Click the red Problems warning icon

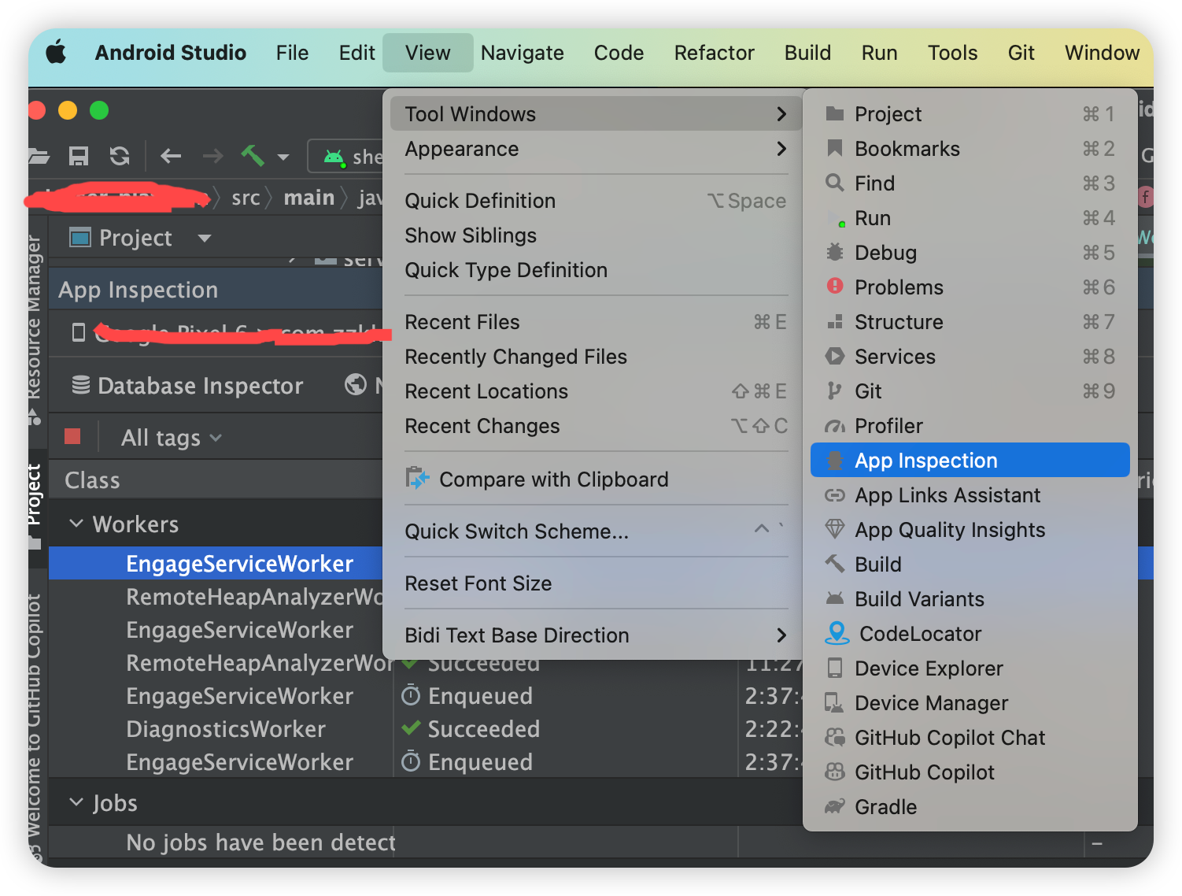[835, 286]
